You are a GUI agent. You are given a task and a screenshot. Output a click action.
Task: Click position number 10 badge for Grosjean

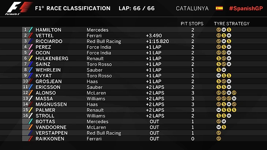(x=25, y=81)
